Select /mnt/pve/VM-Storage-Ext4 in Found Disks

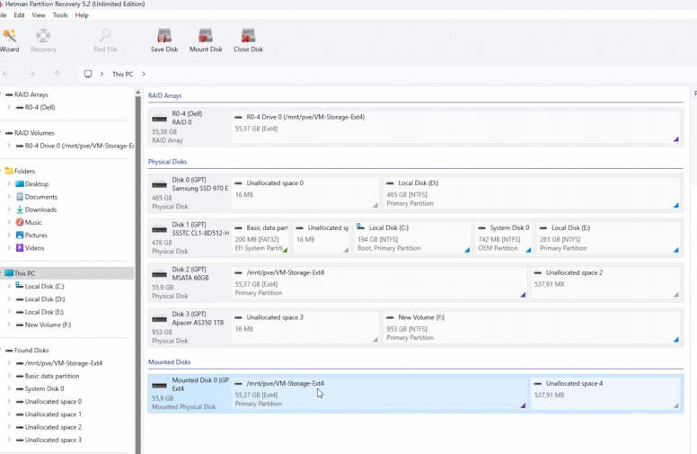(59, 363)
